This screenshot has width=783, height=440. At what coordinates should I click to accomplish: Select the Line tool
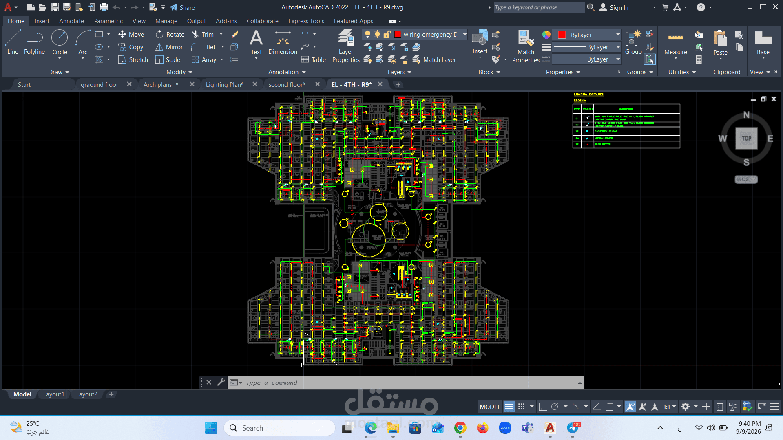click(x=13, y=42)
